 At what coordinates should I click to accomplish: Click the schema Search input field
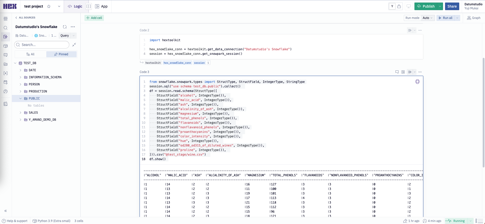click(x=42, y=45)
